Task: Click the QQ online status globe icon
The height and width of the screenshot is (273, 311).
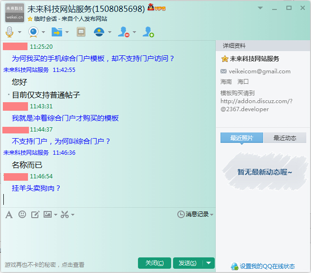Action: pos(235,266)
